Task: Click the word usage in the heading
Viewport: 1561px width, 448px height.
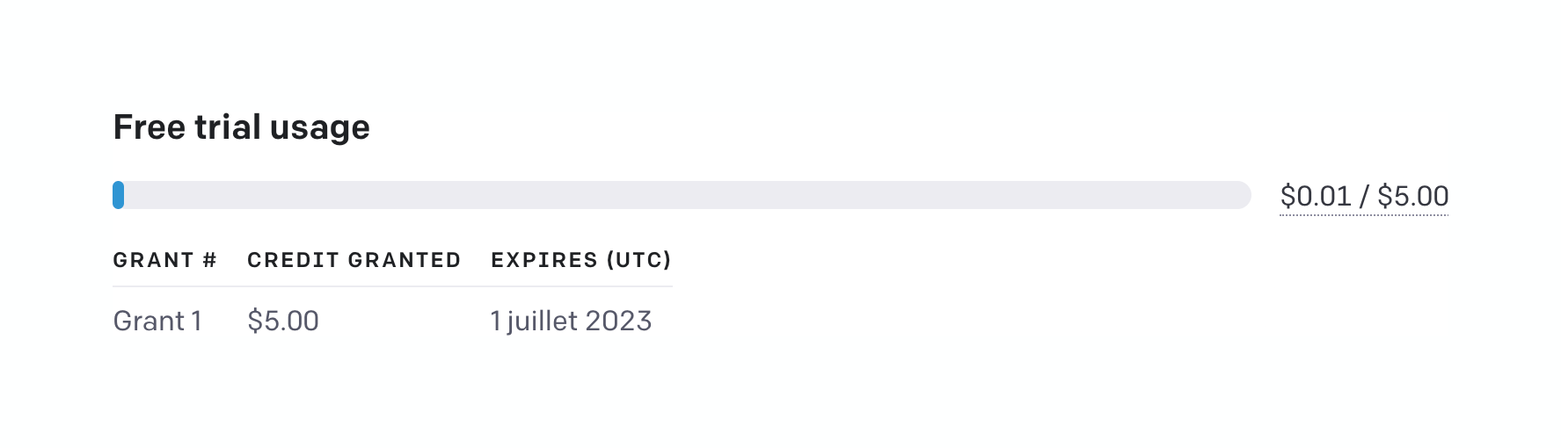Action: (x=319, y=127)
